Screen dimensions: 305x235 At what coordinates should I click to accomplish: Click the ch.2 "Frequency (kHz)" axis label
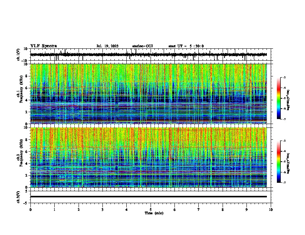21,153
